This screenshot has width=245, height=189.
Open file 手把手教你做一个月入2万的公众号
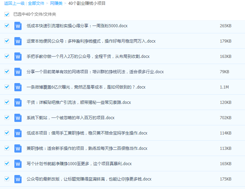[x=88, y=57]
